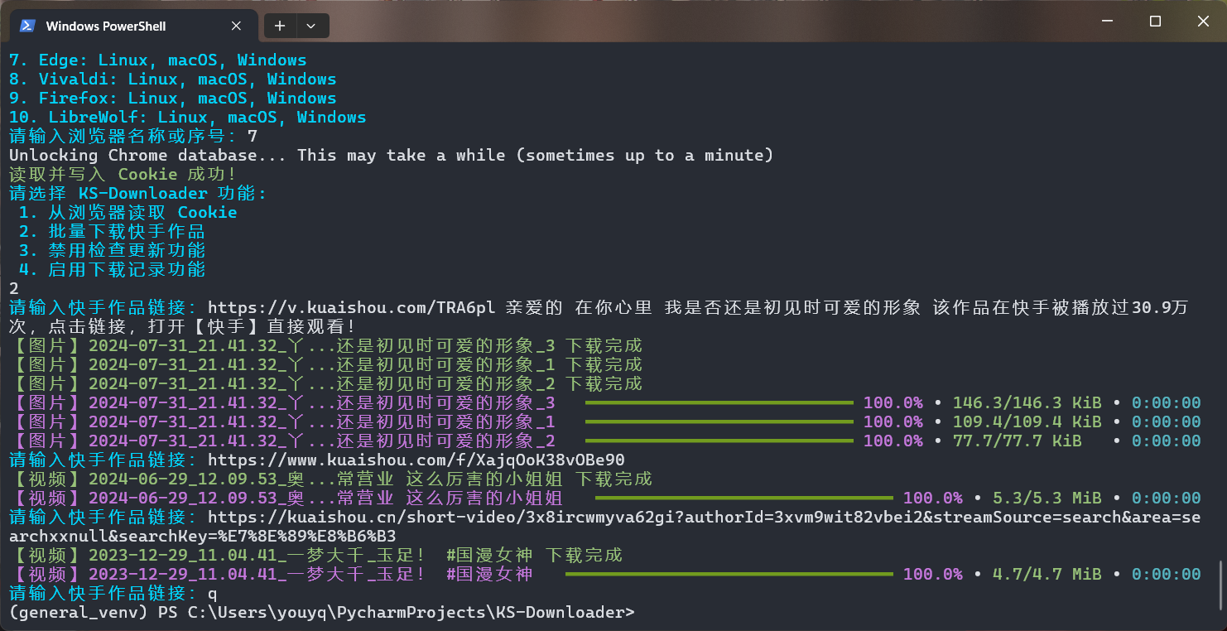Click the kuaishou.cn/short-video URL text
The width and height of the screenshot is (1227, 631).
[604, 527]
